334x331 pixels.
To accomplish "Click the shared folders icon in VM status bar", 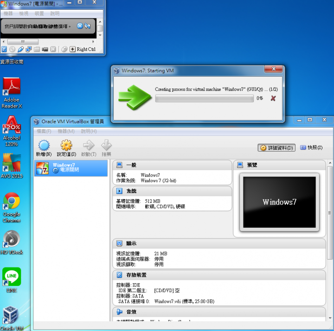I will click(x=37, y=50).
